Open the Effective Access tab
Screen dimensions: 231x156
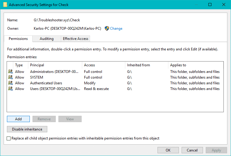point(75,39)
